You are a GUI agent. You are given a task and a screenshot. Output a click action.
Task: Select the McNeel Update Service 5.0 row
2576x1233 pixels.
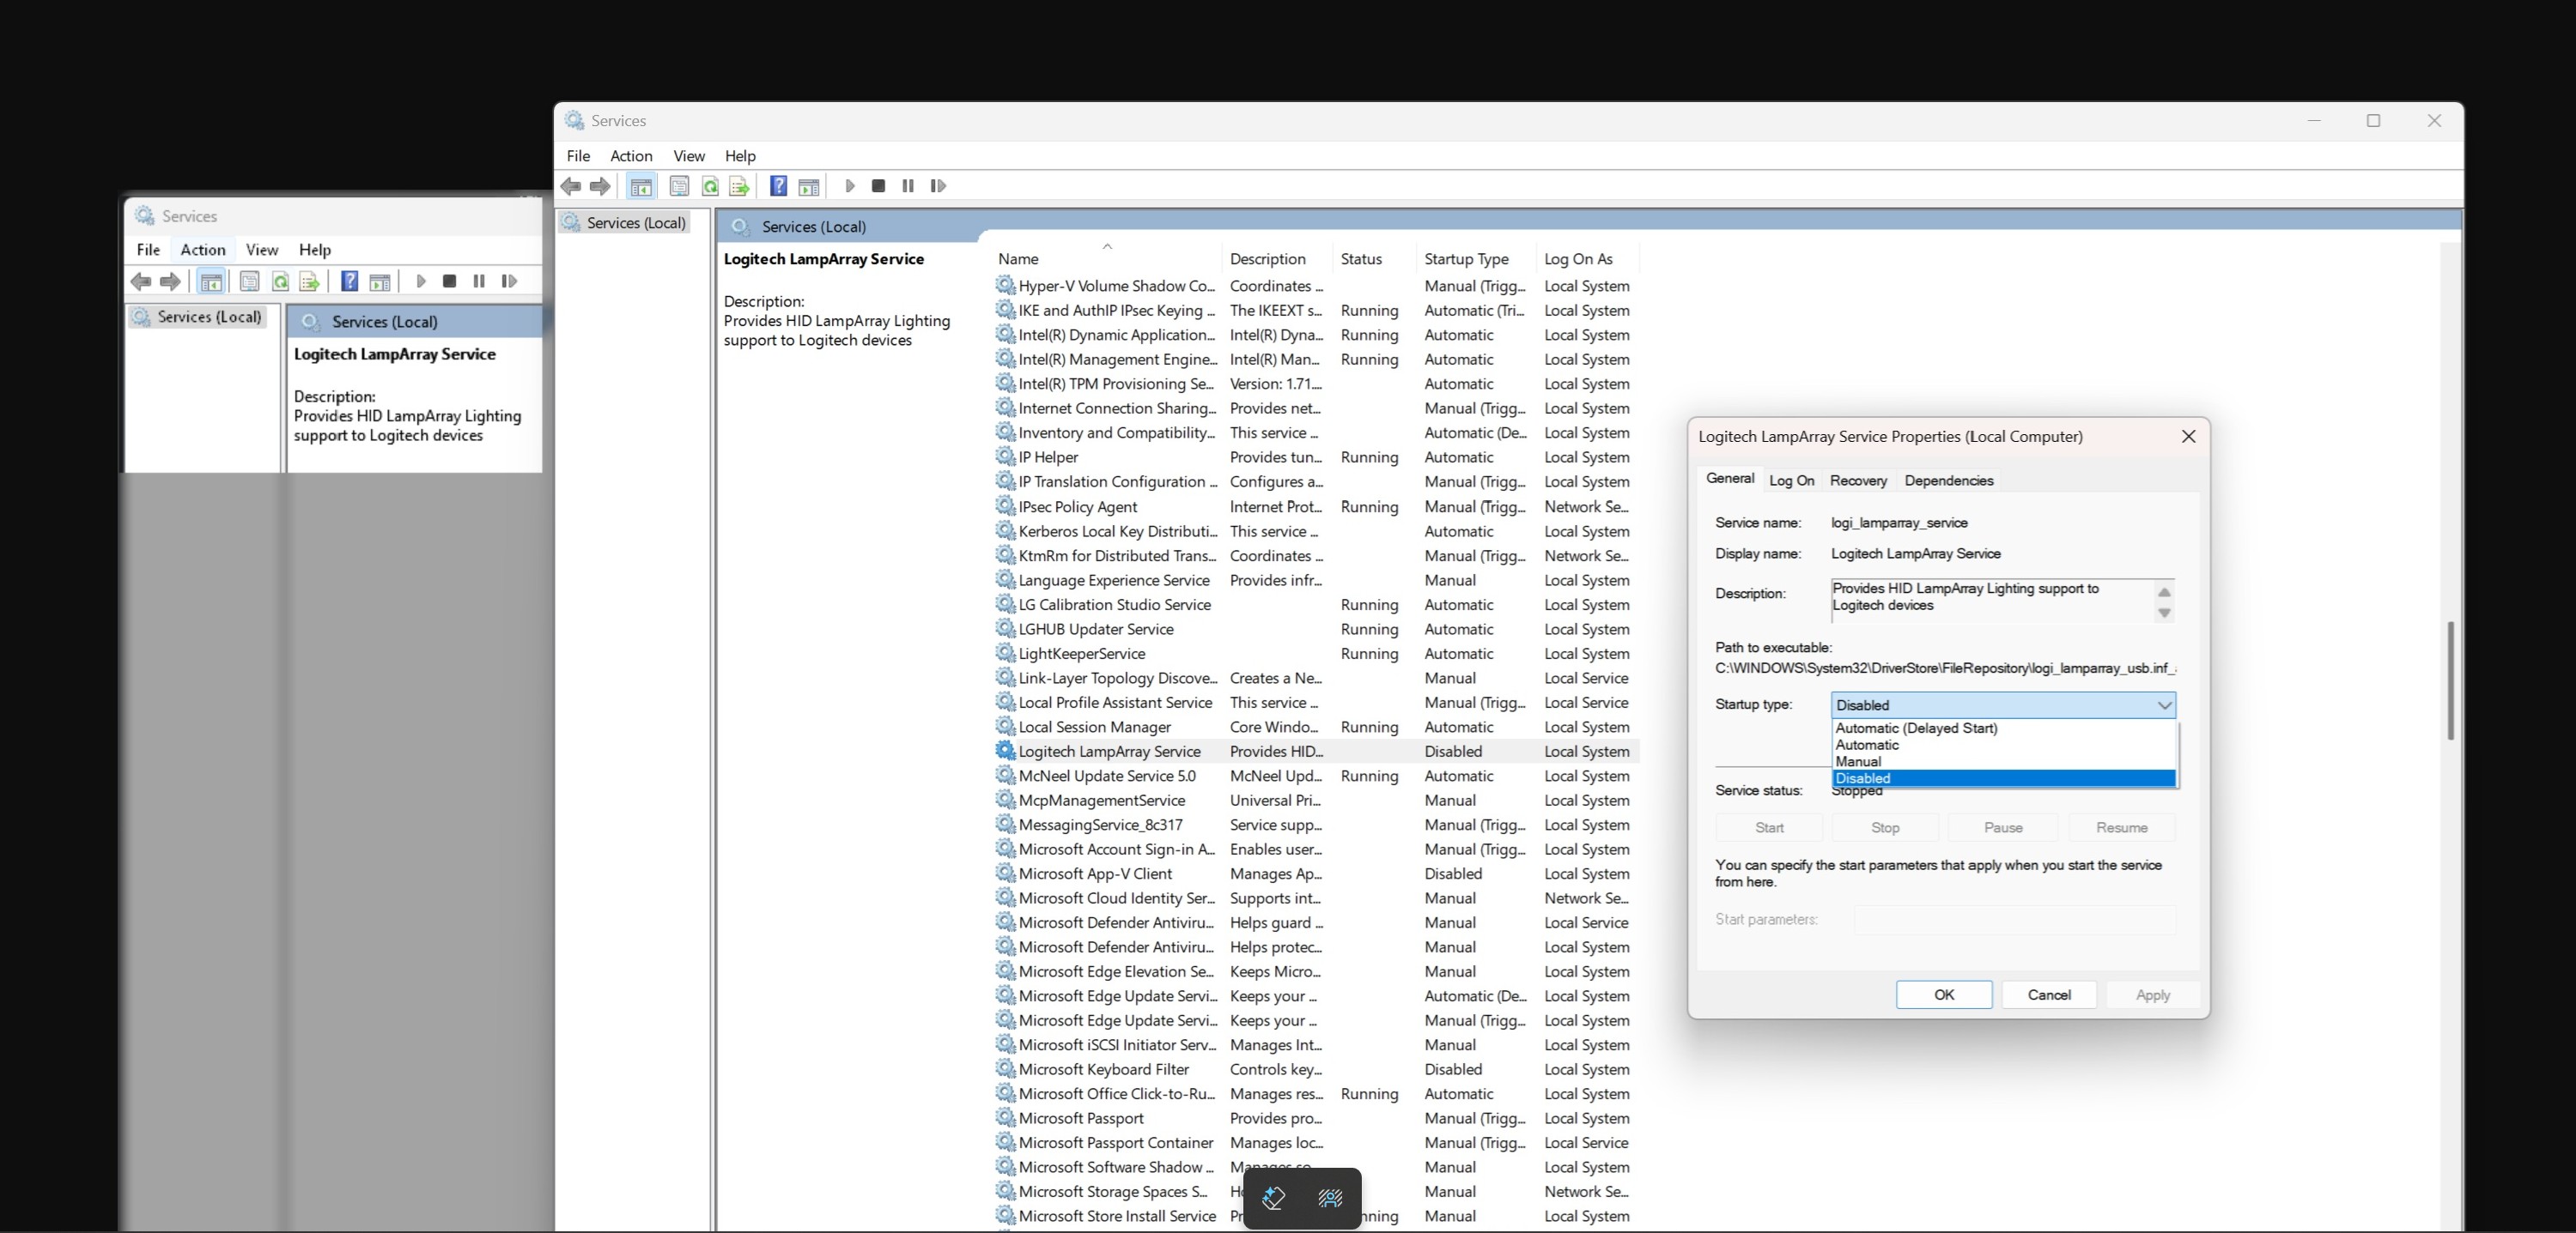(1316, 776)
